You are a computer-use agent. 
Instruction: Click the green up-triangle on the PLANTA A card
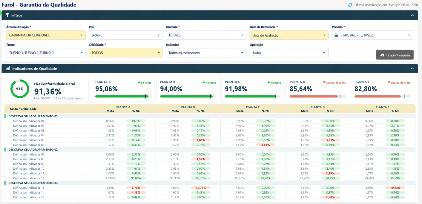tap(139, 82)
